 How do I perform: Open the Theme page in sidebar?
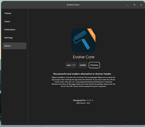click(x=14, y=13)
